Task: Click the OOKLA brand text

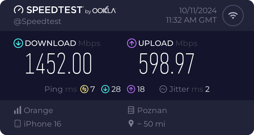Action: click(104, 11)
